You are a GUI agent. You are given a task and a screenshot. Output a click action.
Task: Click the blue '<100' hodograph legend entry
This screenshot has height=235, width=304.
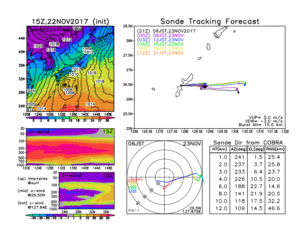(x=132, y=192)
